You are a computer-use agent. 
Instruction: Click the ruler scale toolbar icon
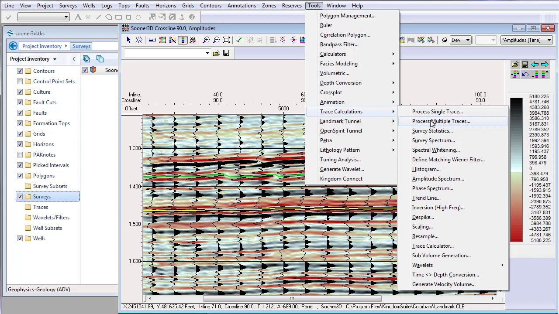(x=152, y=40)
